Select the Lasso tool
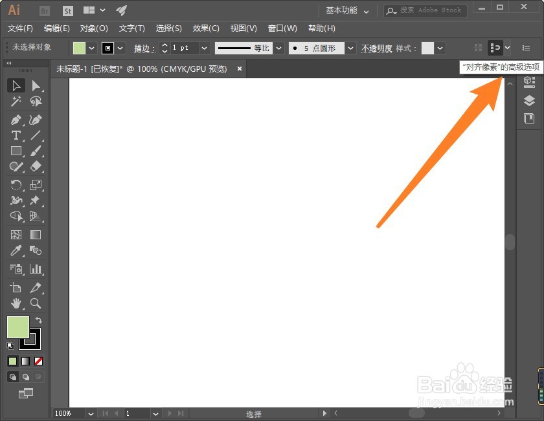 click(x=36, y=102)
